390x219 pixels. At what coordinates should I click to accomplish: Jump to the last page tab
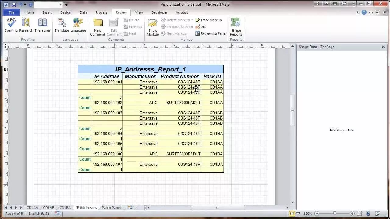point(21,208)
